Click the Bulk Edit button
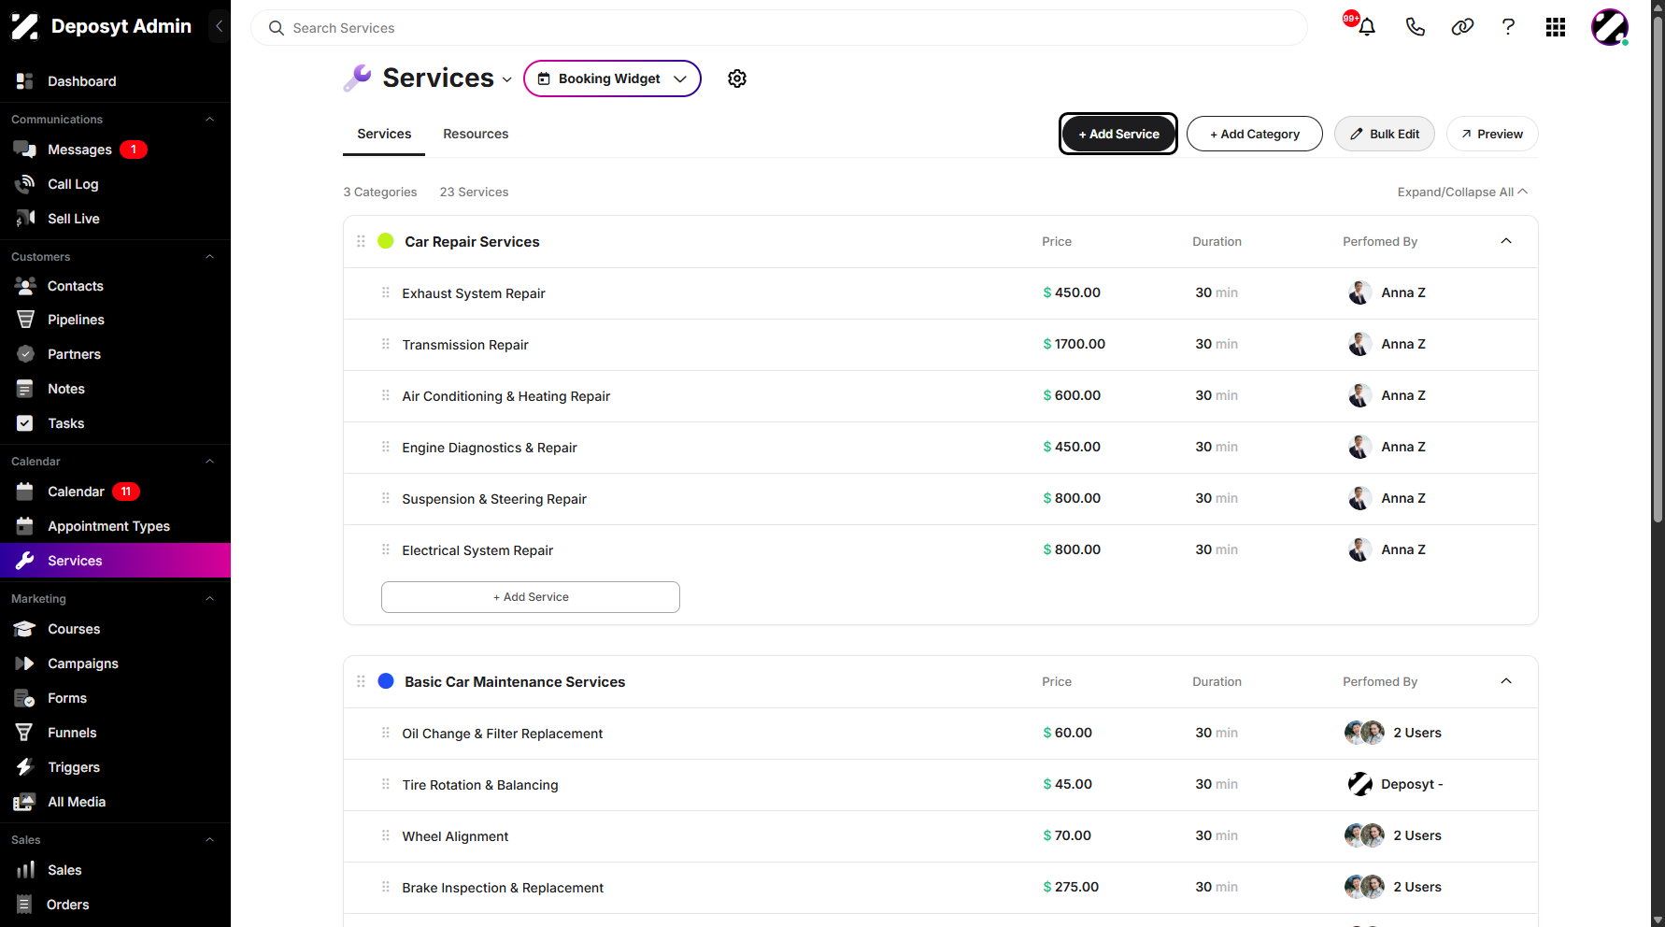This screenshot has height=927, width=1665. click(x=1385, y=134)
